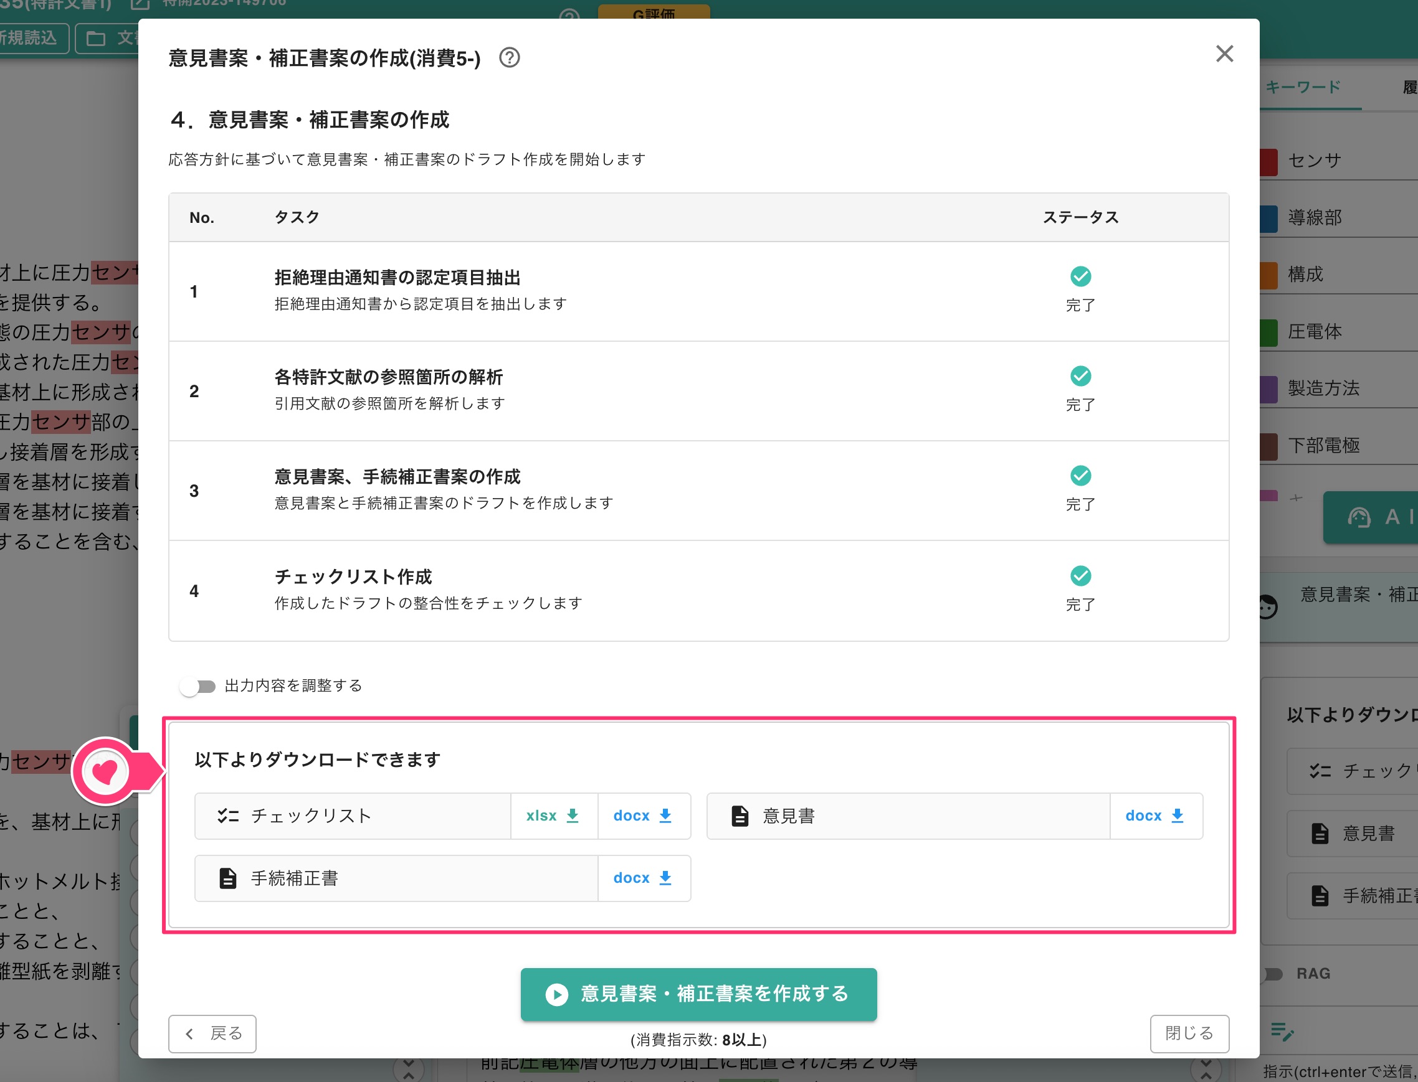Click 消費指示数 8以上 note text
The image size is (1418, 1082).
pyautogui.click(x=698, y=1040)
